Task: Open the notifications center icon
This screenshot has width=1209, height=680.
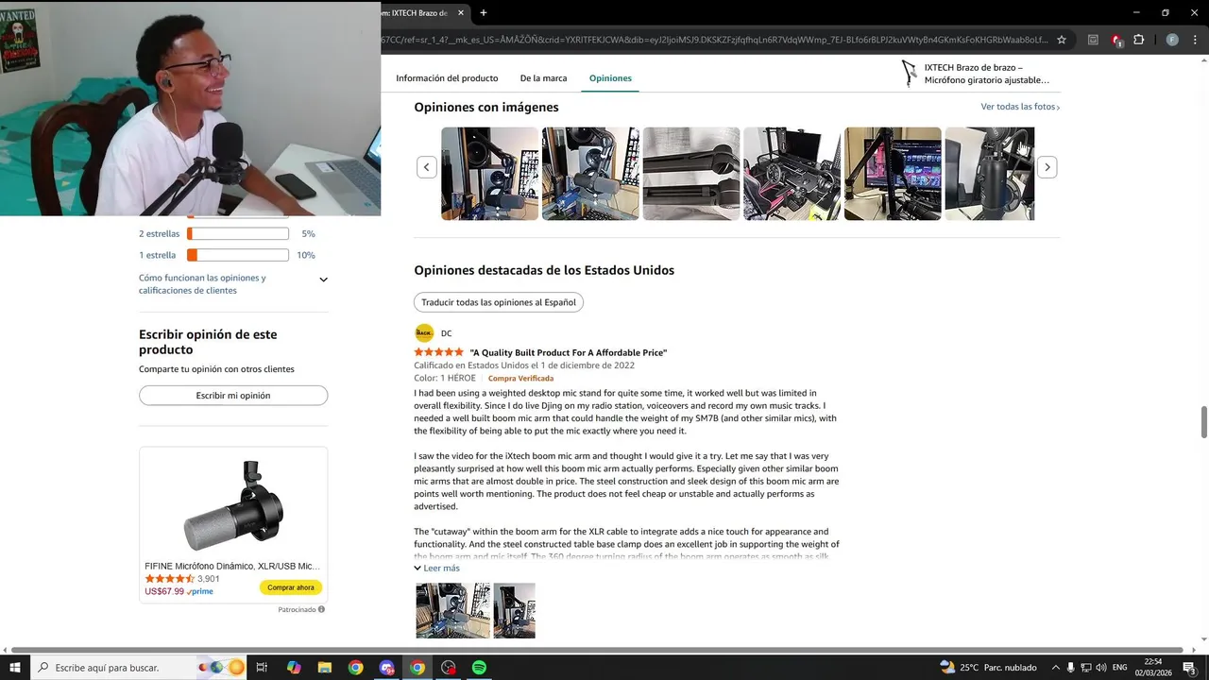Action: pyautogui.click(x=1190, y=668)
